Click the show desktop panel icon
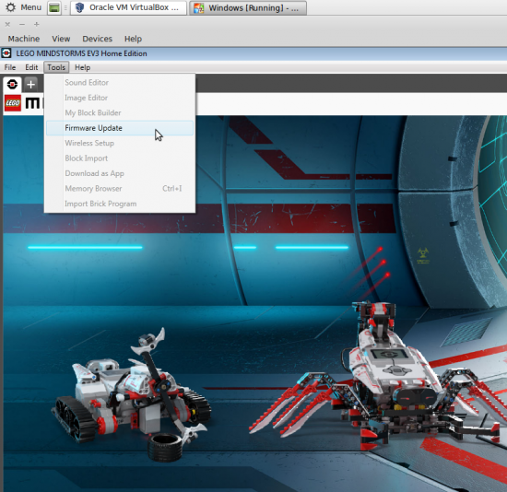This screenshot has width=507, height=492. pyautogui.click(x=54, y=7)
